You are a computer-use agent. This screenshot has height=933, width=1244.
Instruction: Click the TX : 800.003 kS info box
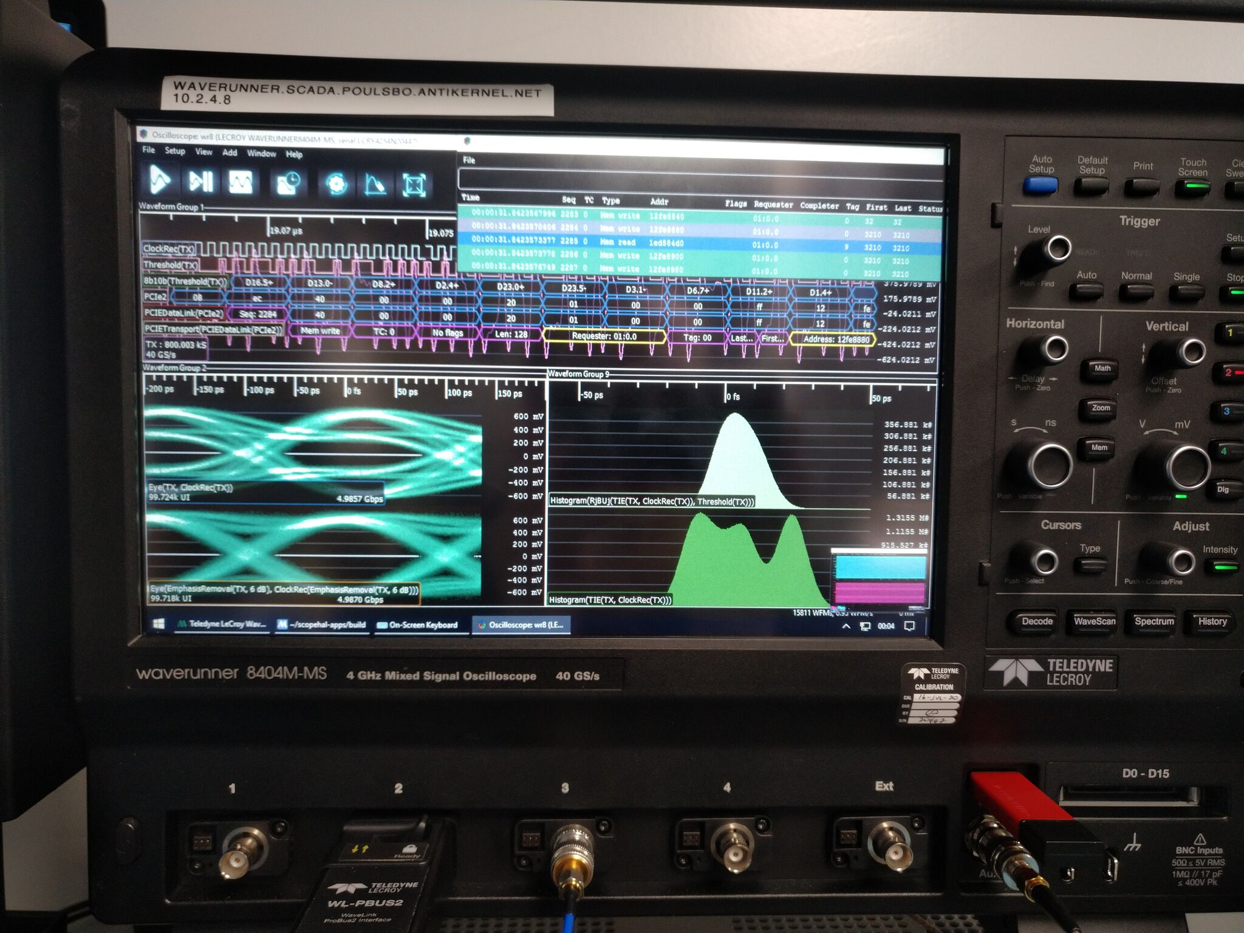[176, 349]
